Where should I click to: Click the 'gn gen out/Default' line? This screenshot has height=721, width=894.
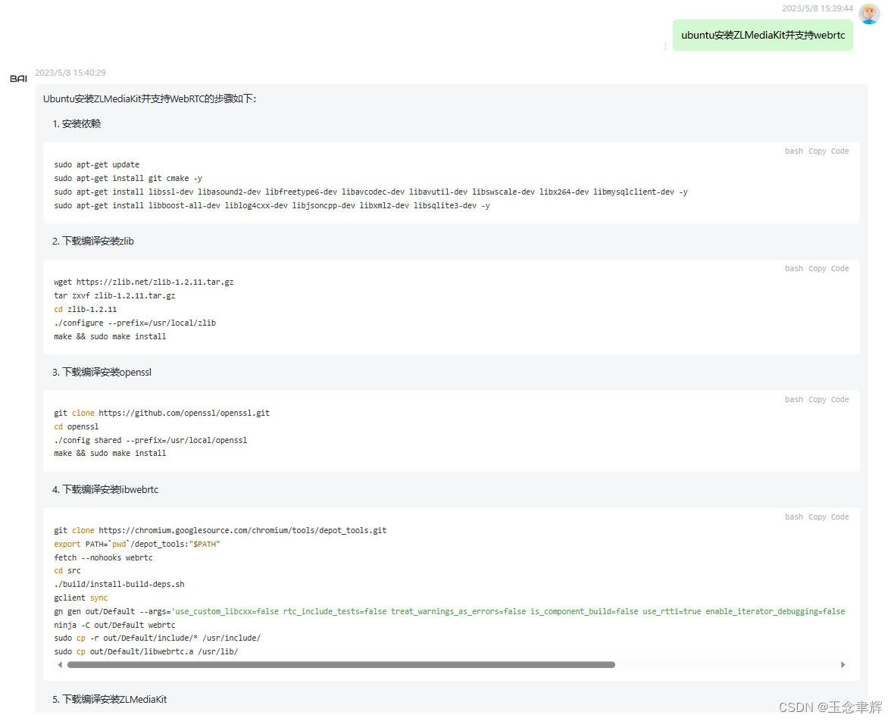pos(449,612)
